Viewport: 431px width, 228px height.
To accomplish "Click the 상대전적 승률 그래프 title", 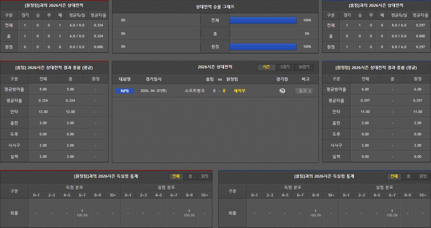I will [215, 7].
